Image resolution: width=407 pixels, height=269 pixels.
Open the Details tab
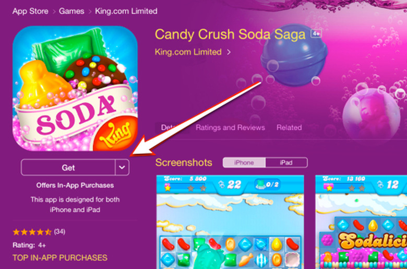(x=172, y=127)
